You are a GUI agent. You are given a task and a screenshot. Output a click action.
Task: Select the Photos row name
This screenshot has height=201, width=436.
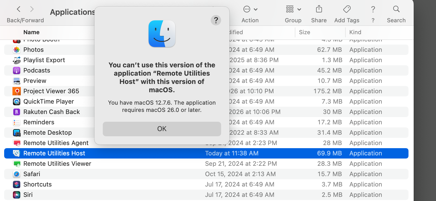[33, 50]
